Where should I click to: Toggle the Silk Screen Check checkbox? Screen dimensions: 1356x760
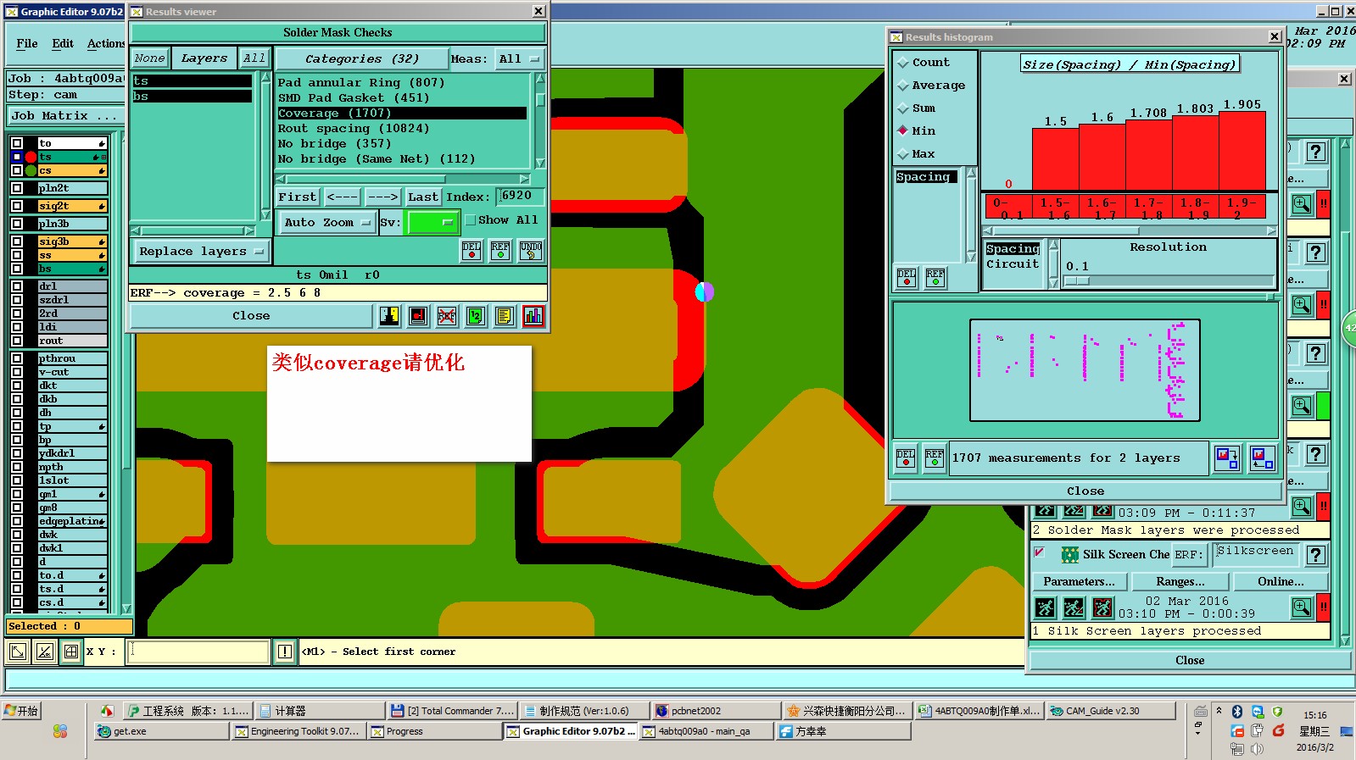pyautogui.click(x=1039, y=552)
